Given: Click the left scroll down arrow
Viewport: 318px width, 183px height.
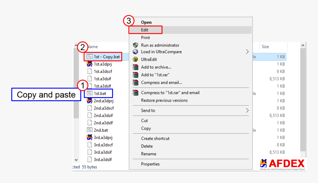Looking at the screenshot, I should tap(76, 160).
